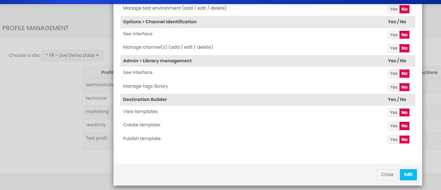Select No for Create template permission

(x=405, y=126)
